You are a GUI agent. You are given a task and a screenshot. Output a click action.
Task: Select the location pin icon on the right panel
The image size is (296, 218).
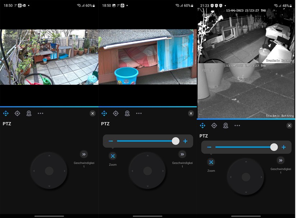coord(226,125)
